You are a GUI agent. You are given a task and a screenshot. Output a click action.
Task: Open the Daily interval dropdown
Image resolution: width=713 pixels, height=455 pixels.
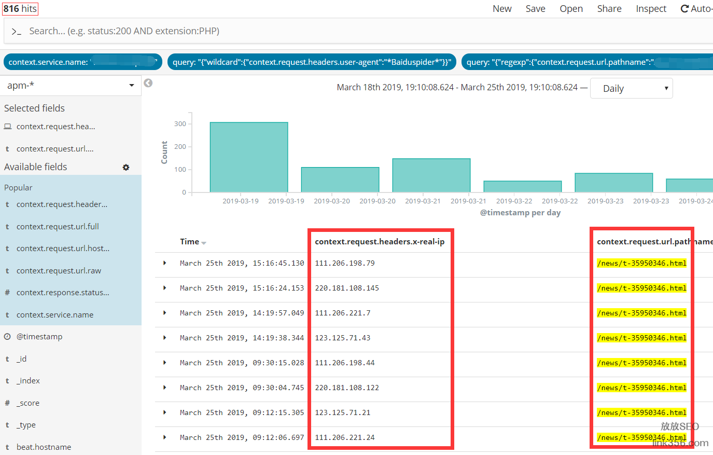click(x=631, y=88)
